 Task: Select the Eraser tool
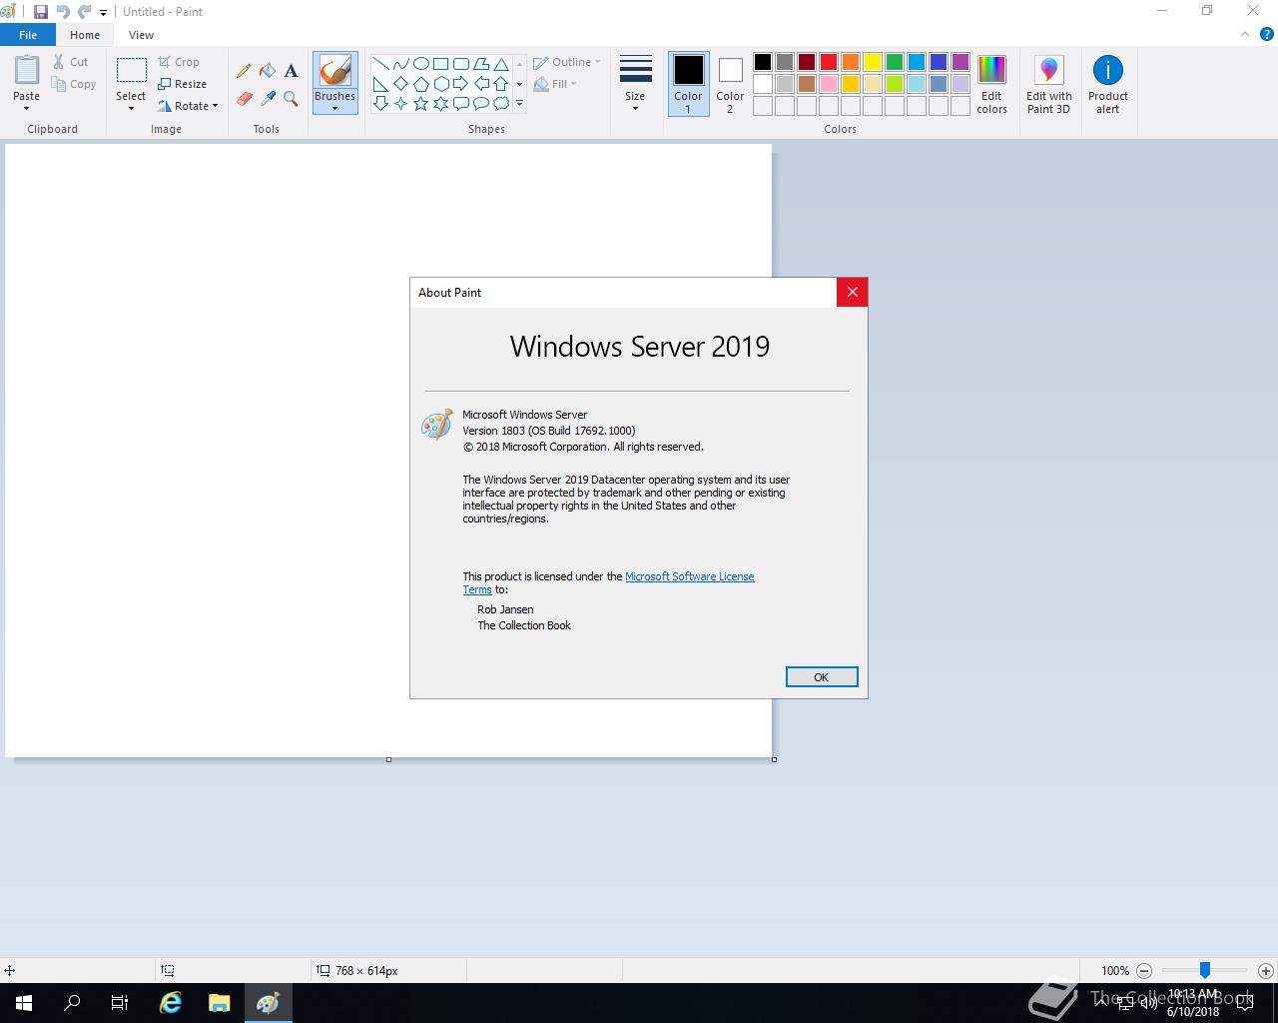(x=244, y=98)
